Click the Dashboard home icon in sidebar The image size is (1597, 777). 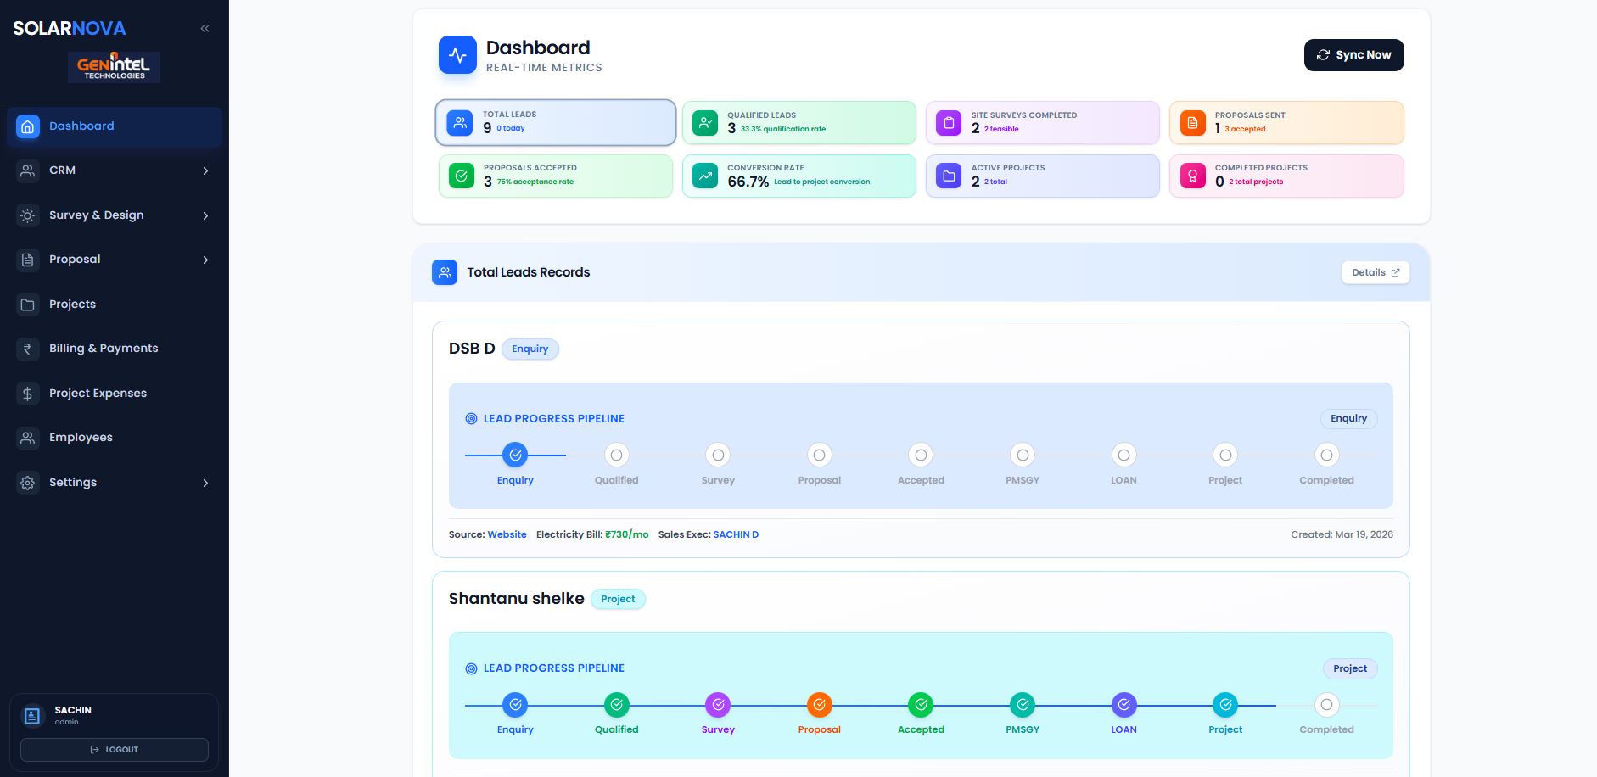click(x=28, y=126)
